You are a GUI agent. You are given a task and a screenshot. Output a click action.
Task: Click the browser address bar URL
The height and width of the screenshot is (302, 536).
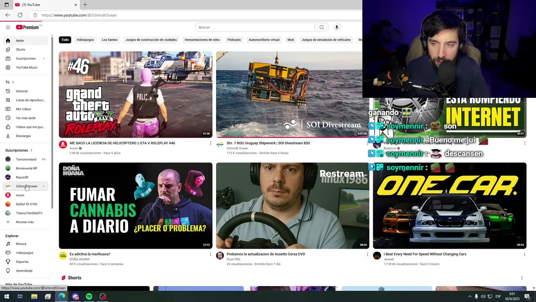[79, 15]
